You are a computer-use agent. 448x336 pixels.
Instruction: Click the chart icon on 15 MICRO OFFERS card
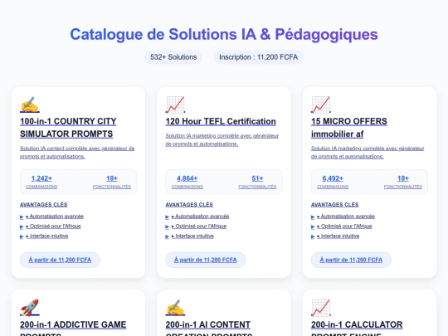[321, 105]
